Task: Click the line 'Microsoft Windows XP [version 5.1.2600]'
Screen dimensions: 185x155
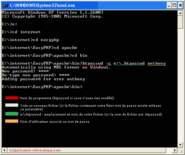Action: (x=52, y=12)
